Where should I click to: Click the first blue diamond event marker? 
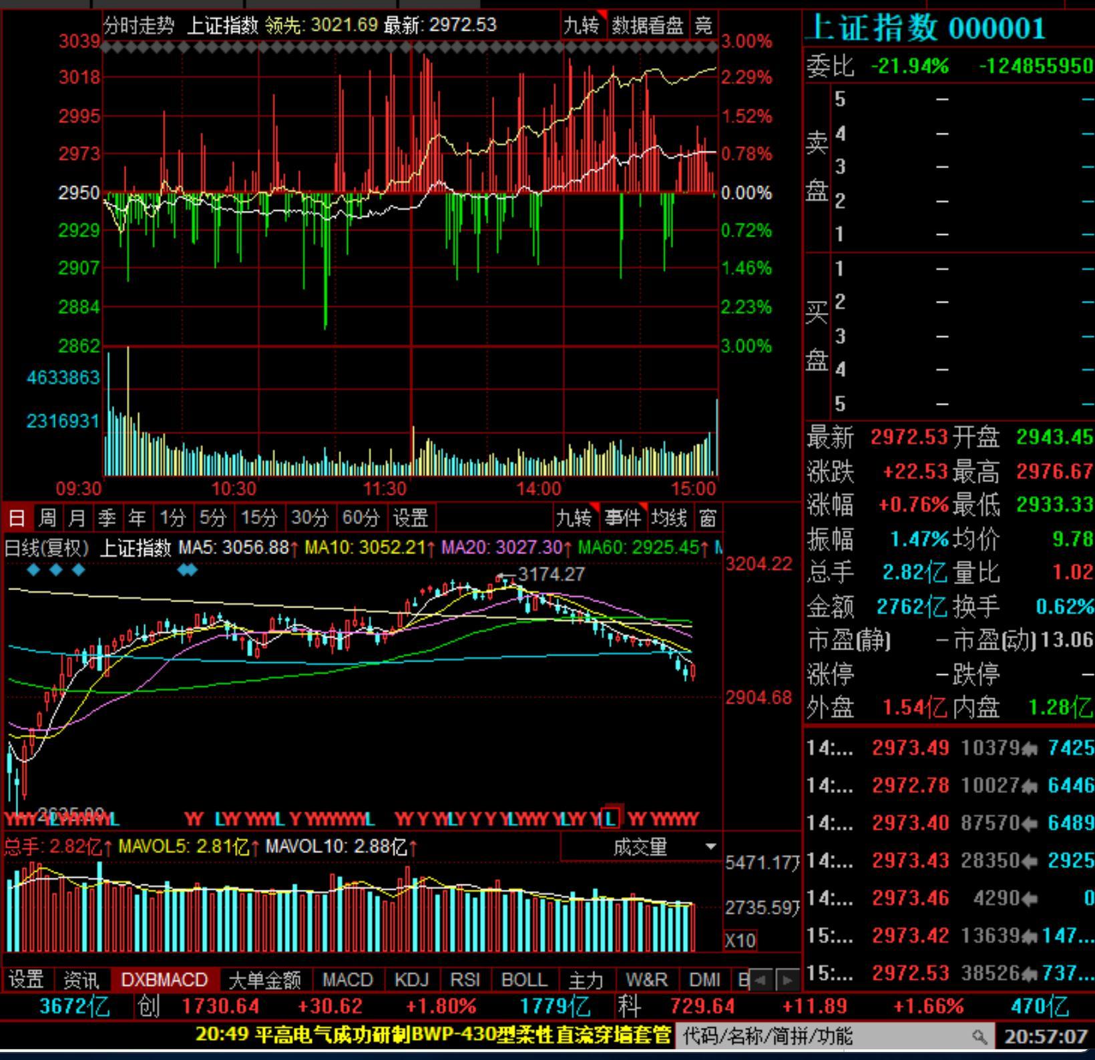tap(33, 570)
